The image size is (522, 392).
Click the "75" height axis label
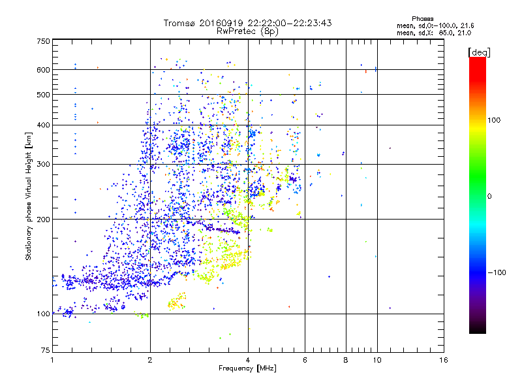[x=46, y=350]
